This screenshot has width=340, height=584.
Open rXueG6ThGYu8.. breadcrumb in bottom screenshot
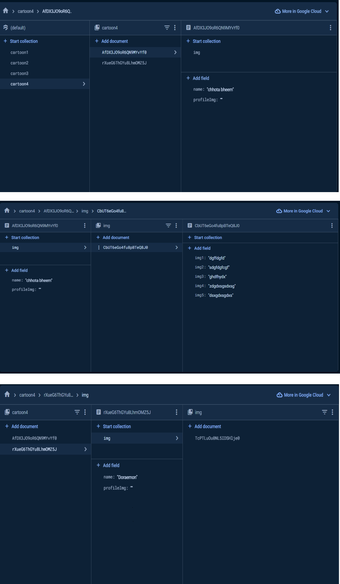58,395
